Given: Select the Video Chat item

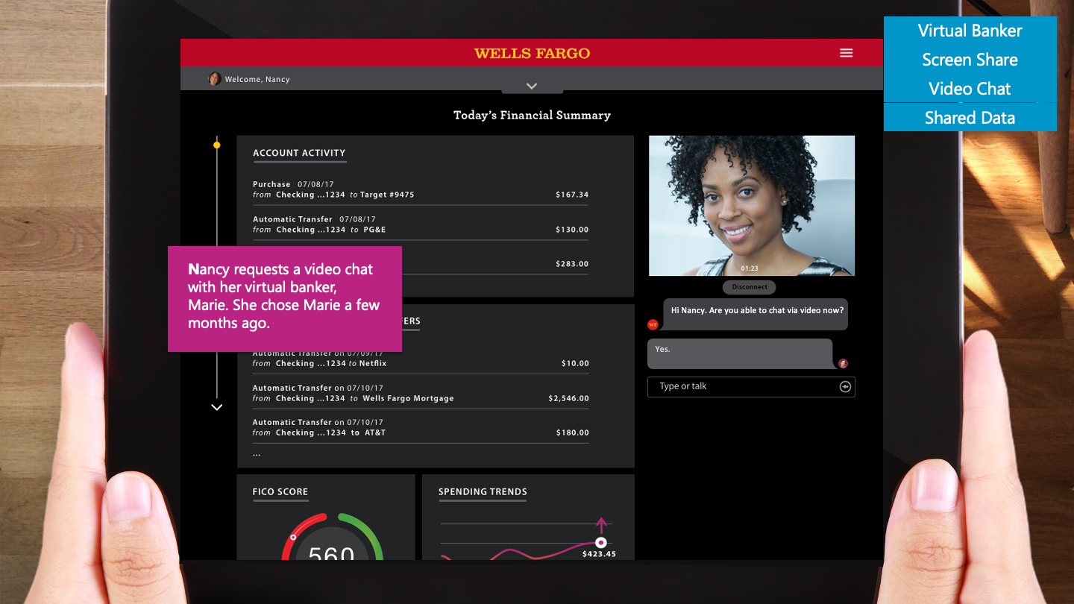Looking at the screenshot, I should tap(970, 89).
